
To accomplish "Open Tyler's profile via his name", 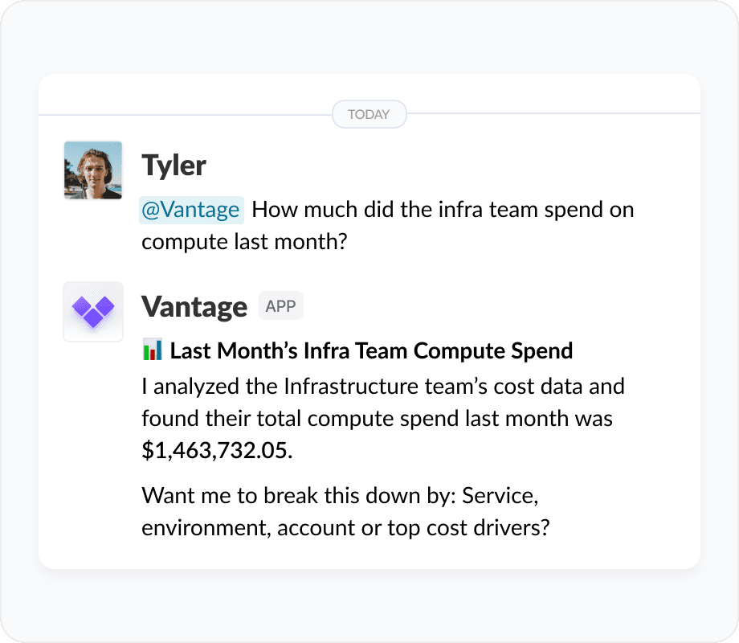I will click(x=174, y=166).
